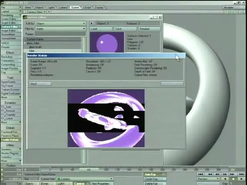Click the Create Key button
The height and width of the screenshot is (185, 247).
click(x=155, y=179)
